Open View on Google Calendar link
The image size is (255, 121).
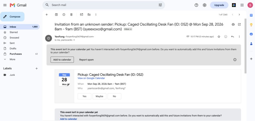[x=91, y=78]
